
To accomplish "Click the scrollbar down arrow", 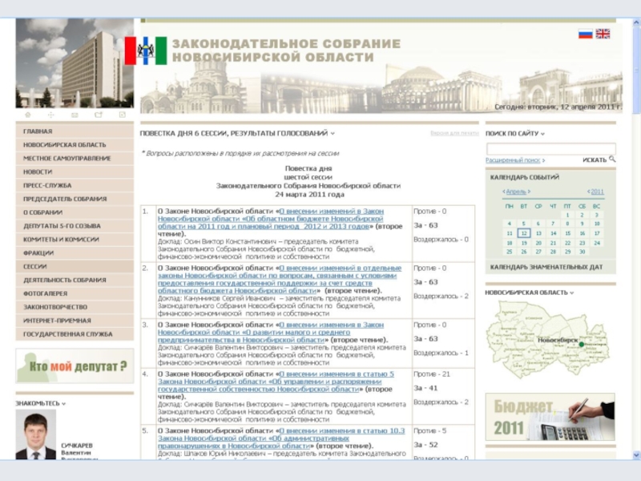I will click(x=636, y=455).
